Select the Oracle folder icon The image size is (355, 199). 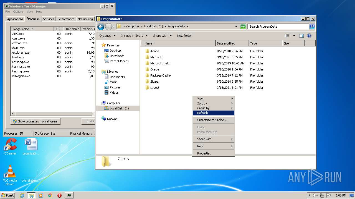point(147,69)
